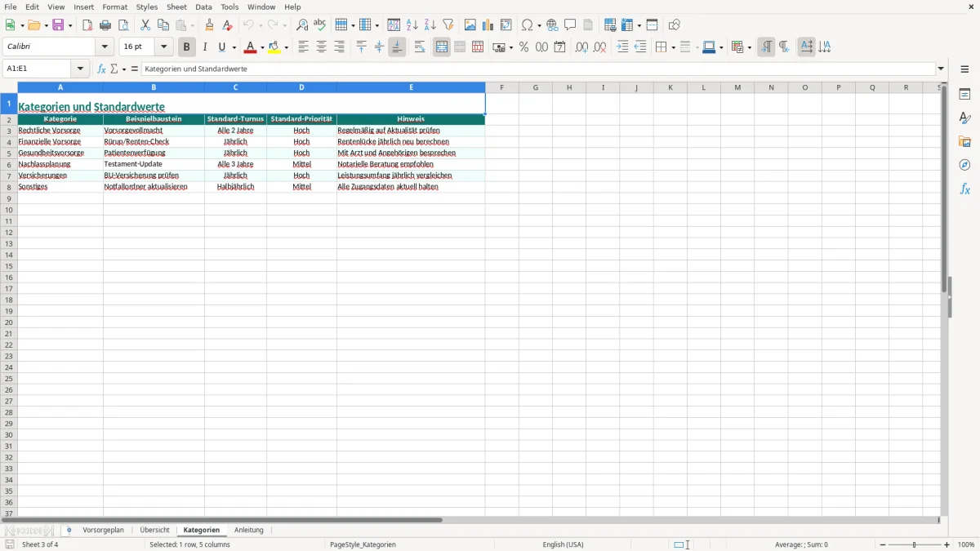Export directly as PDF
This screenshot has width=980, height=551.
click(x=87, y=25)
